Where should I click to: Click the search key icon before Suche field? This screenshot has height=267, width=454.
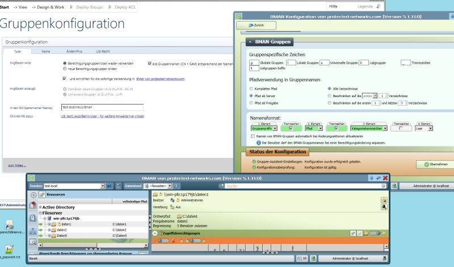221,186
